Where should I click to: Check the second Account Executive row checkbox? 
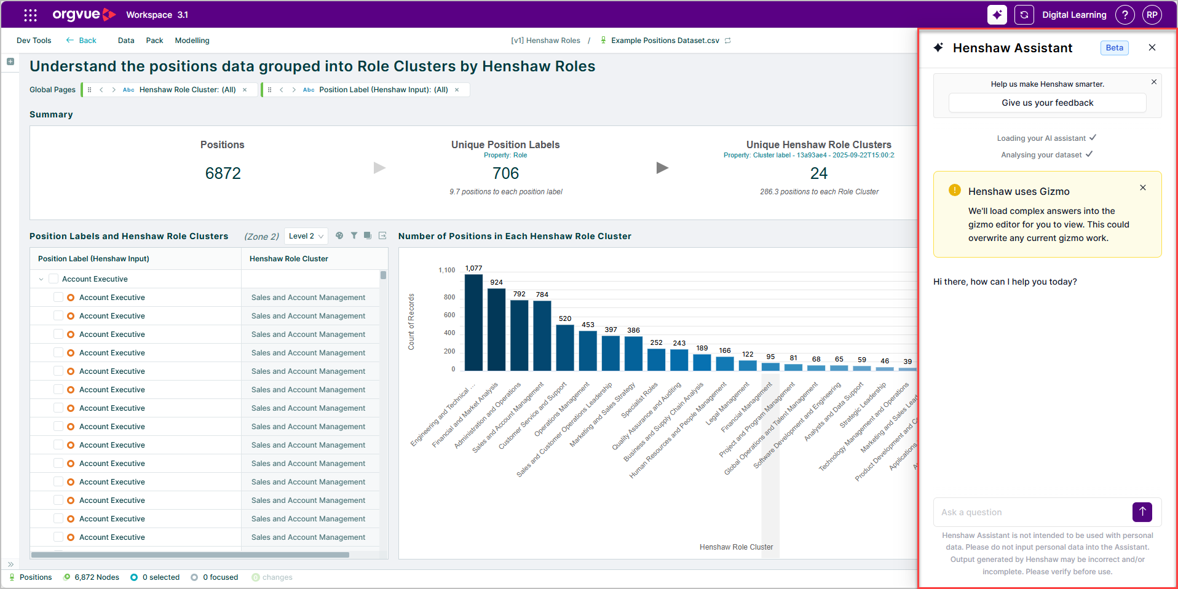click(x=58, y=315)
